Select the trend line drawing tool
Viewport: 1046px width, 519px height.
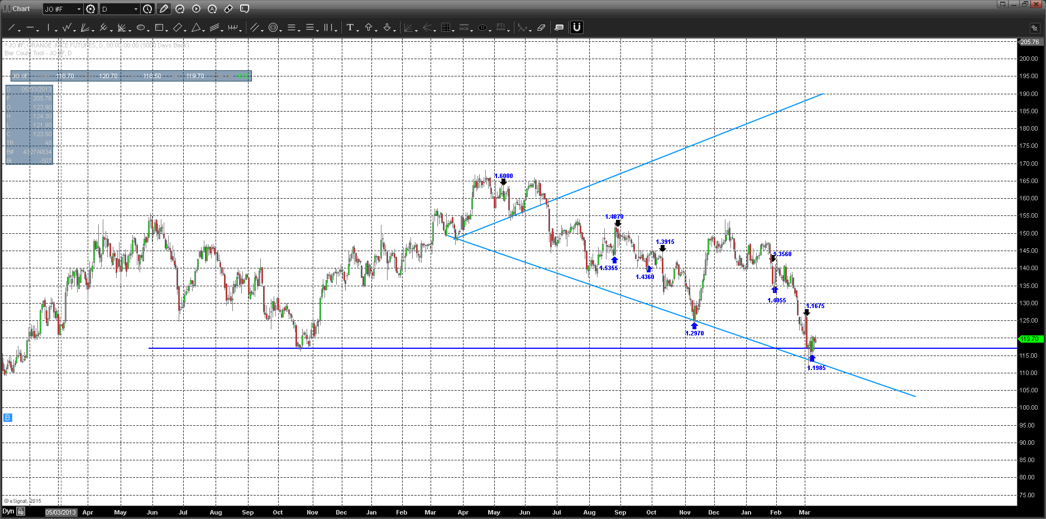[11, 27]
